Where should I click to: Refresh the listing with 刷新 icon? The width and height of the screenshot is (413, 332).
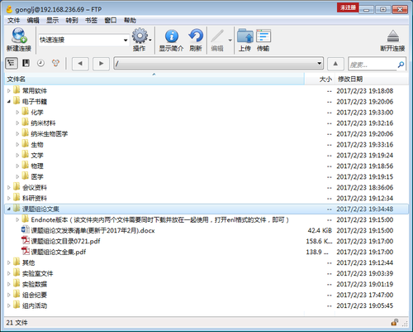click(196, 36)
